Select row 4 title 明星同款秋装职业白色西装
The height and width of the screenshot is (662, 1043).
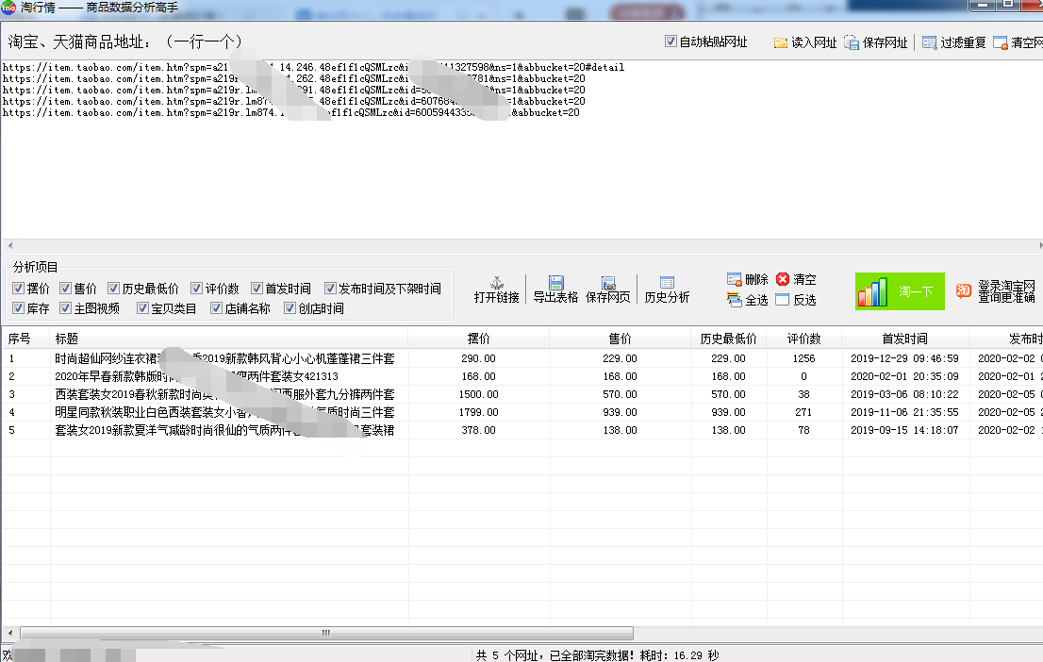pyautogui.click(x=224, y=412)
